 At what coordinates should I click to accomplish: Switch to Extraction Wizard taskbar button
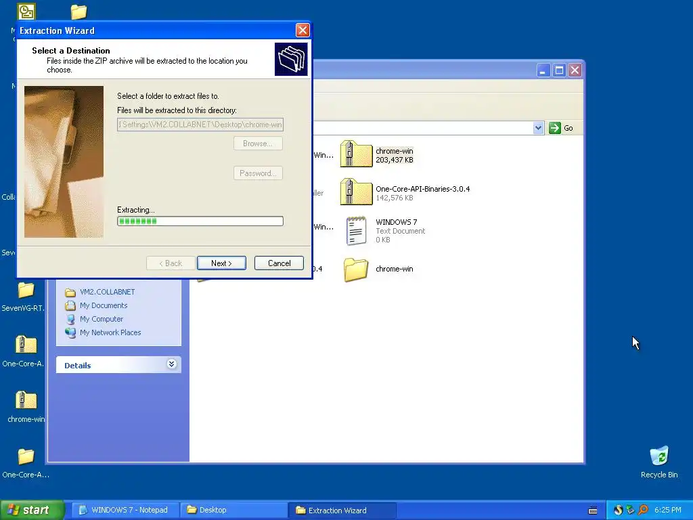342,510
